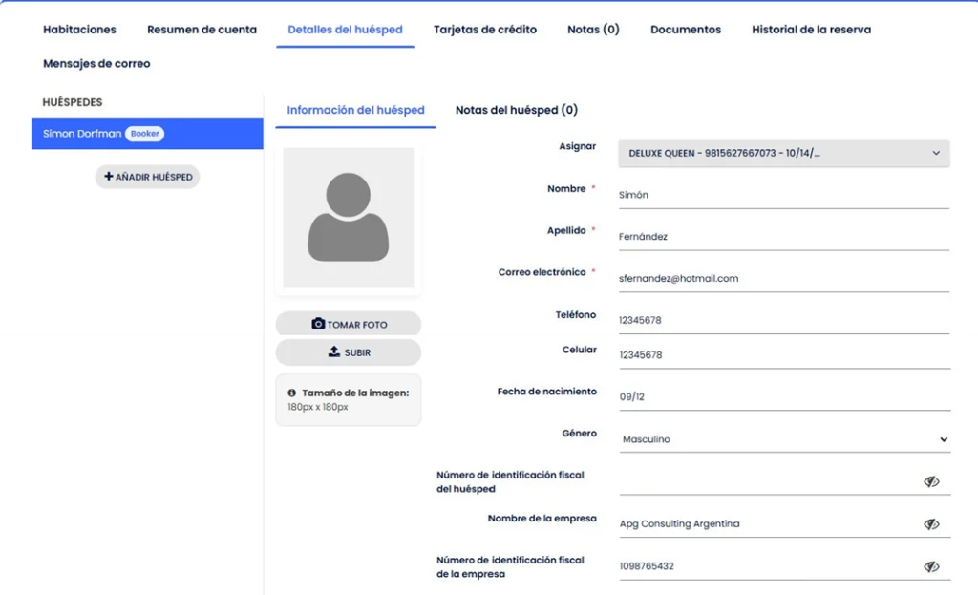Screen dimensions: 978x595
Task: Toggle visibility of company fiscal ID number
Action: [x=931, y=566]
